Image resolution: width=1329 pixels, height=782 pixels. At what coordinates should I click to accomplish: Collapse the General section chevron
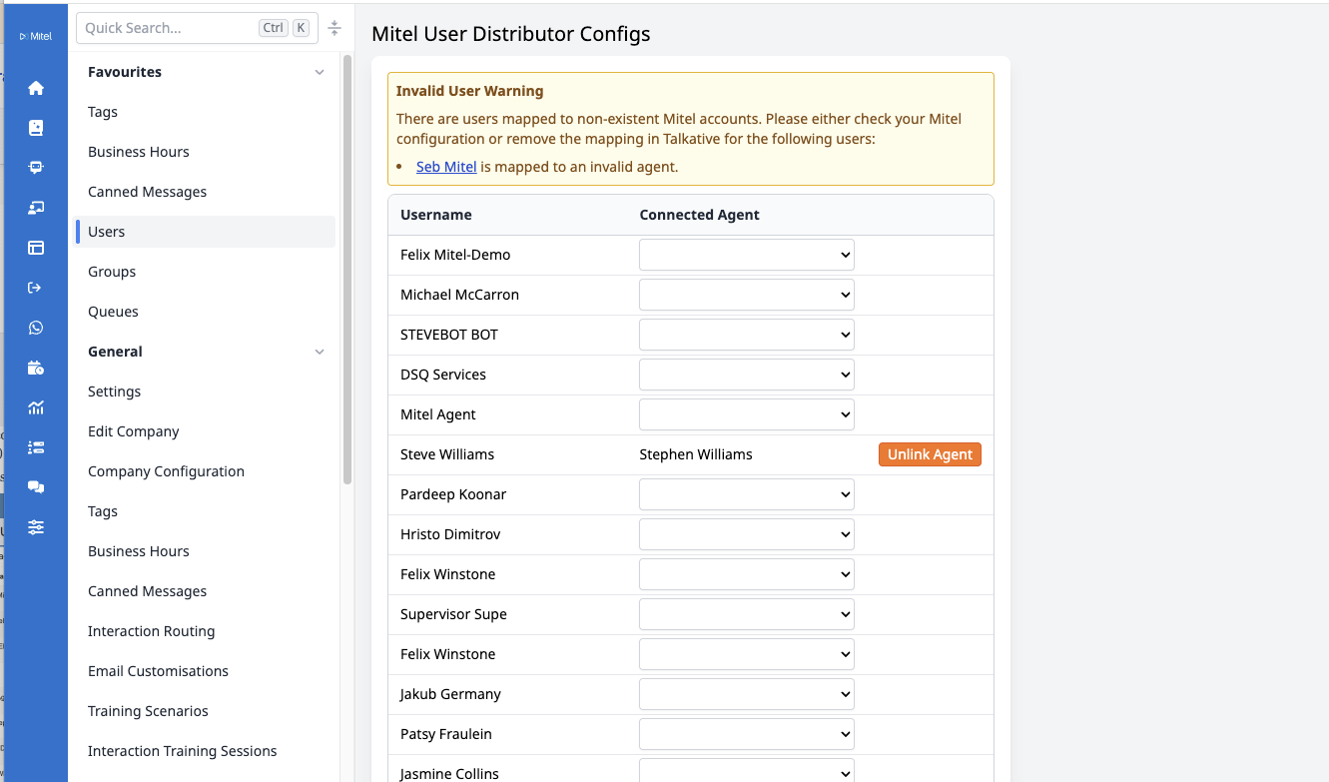320,352
